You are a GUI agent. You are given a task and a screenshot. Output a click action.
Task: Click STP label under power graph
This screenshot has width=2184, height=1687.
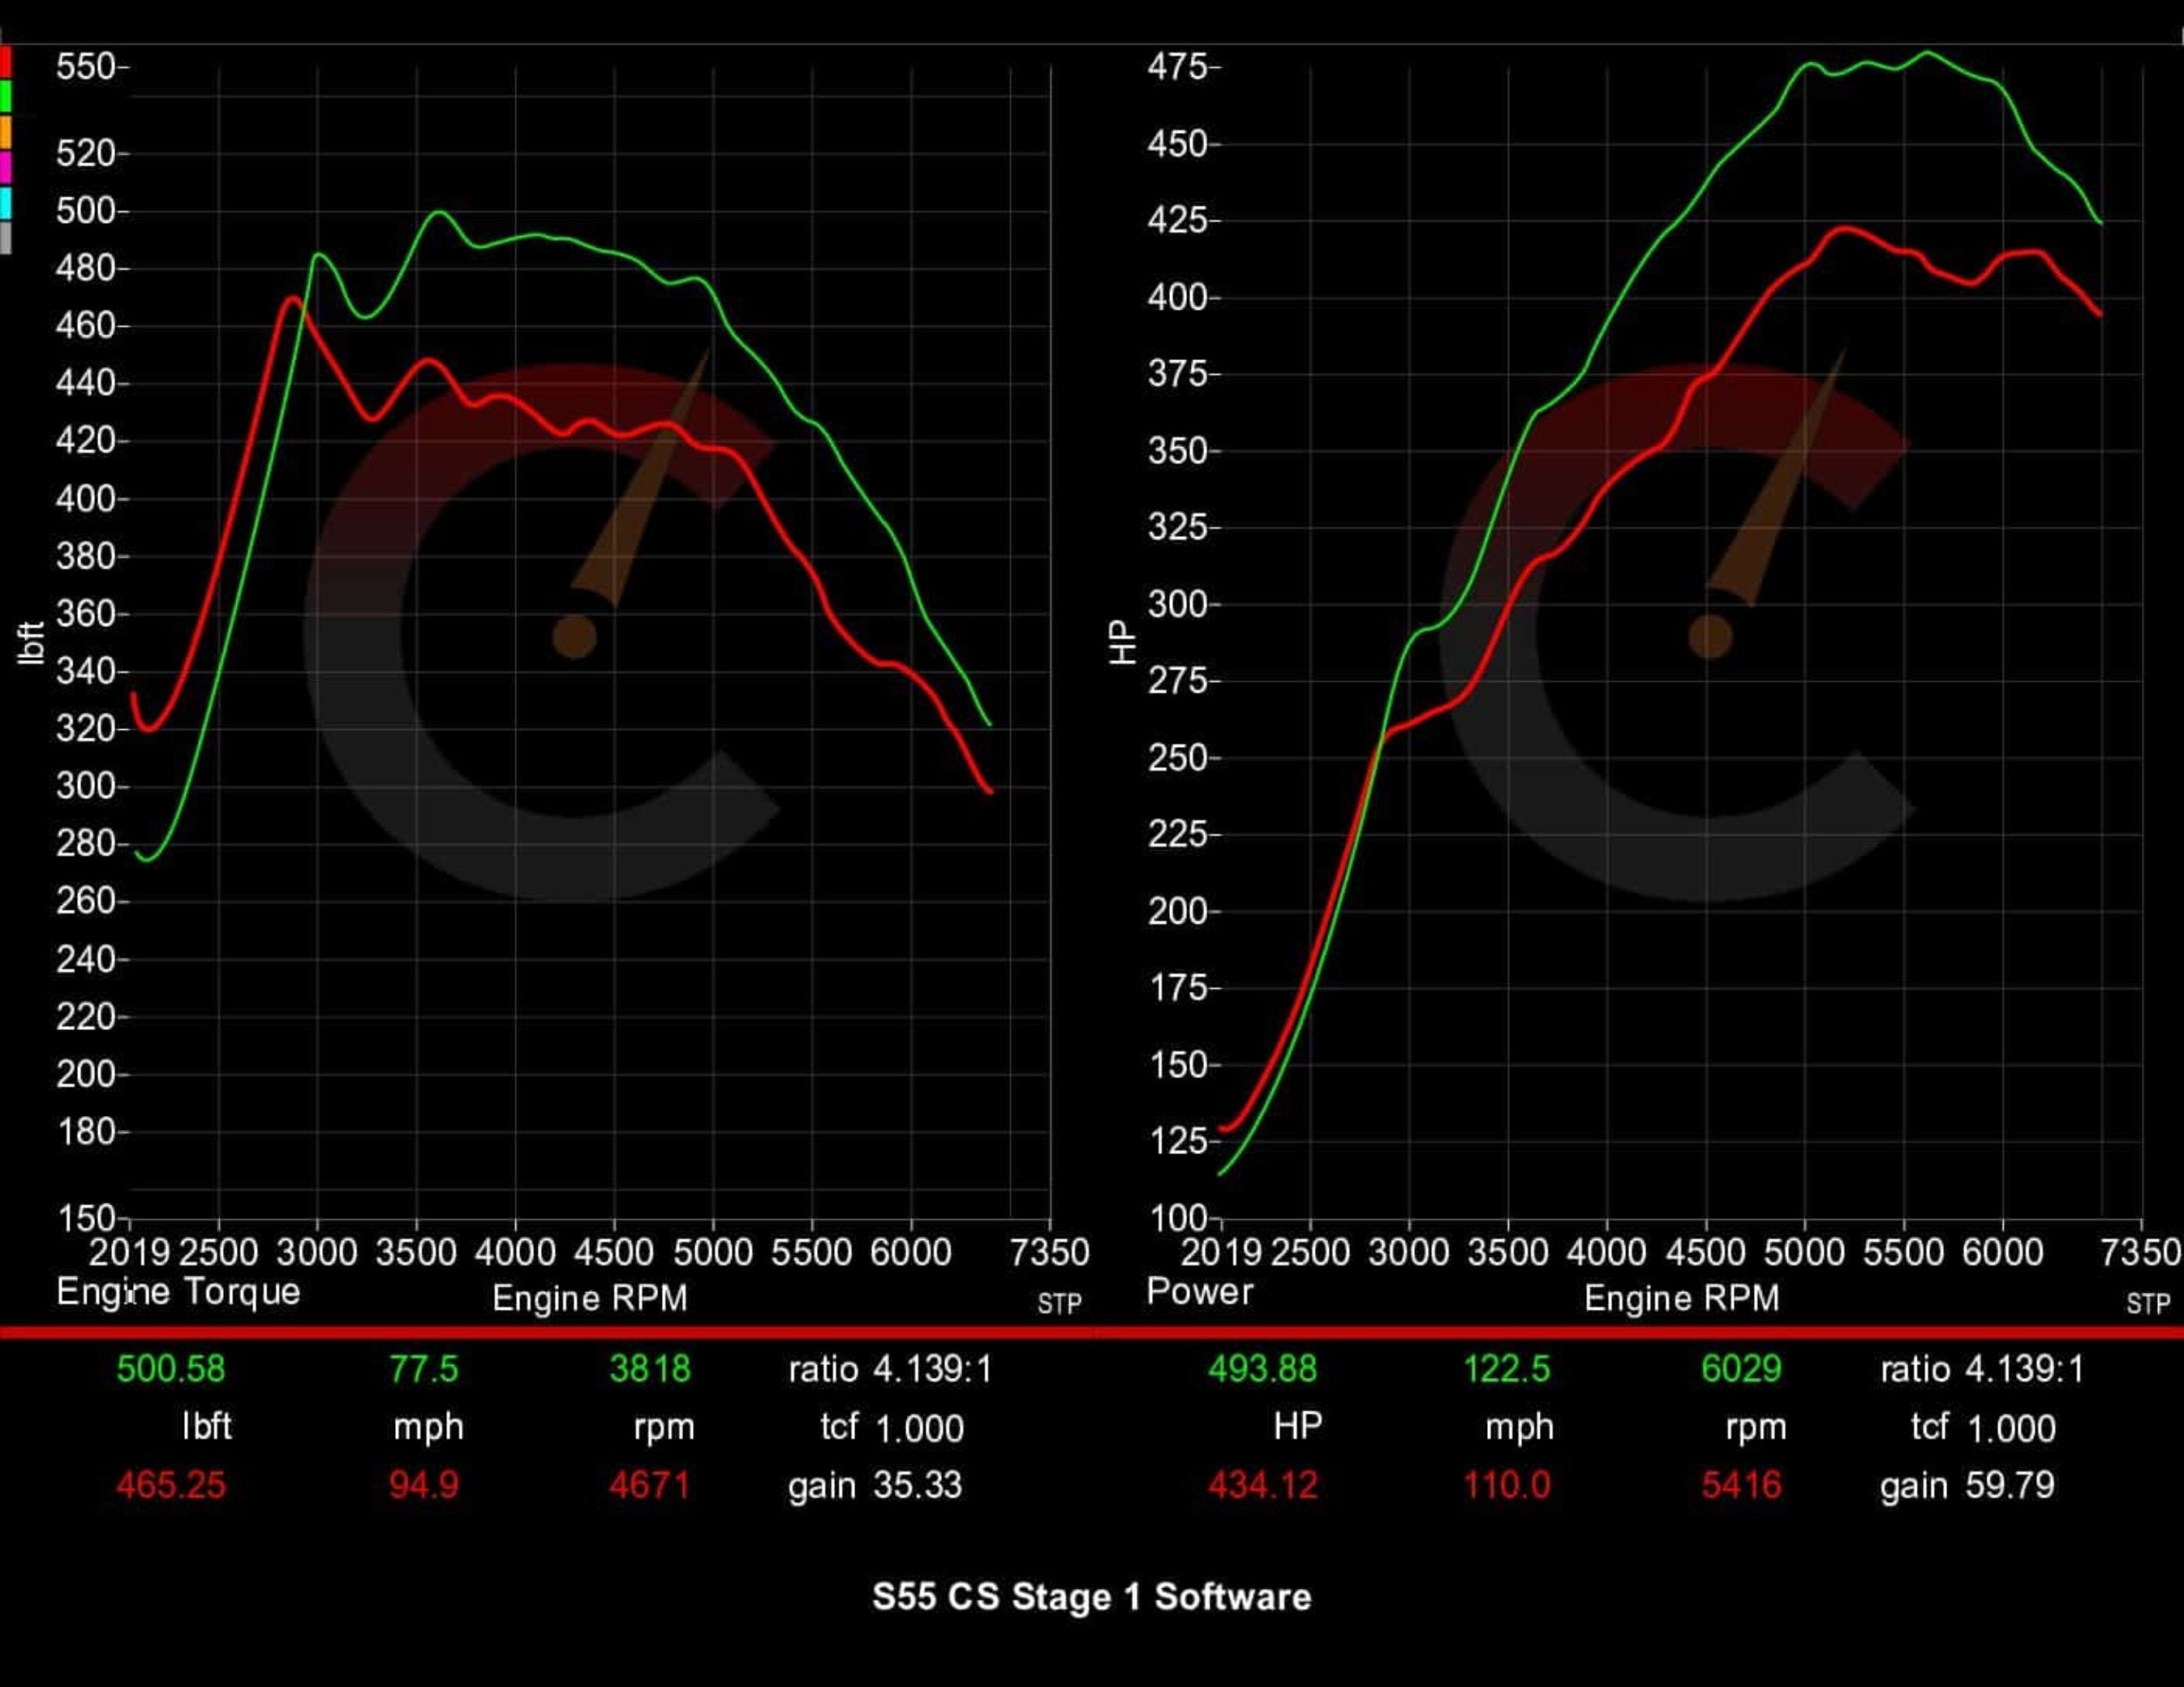click(2148, 1304)
